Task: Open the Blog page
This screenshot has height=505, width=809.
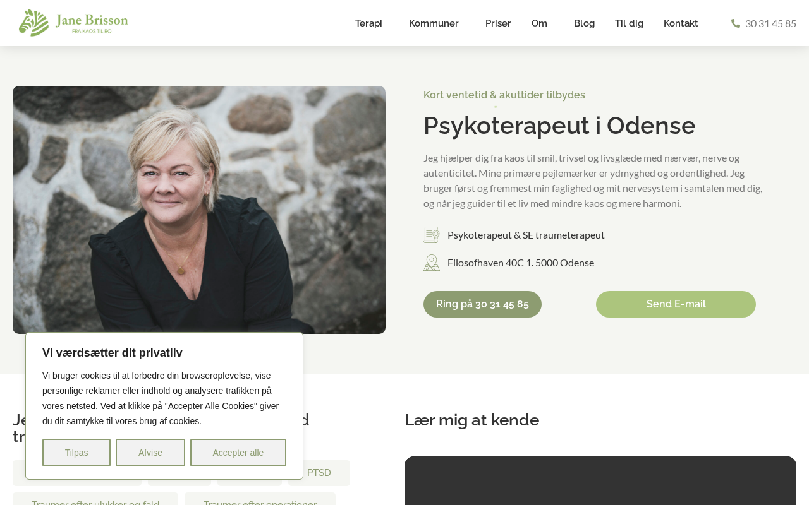Action: pos(584,23)
